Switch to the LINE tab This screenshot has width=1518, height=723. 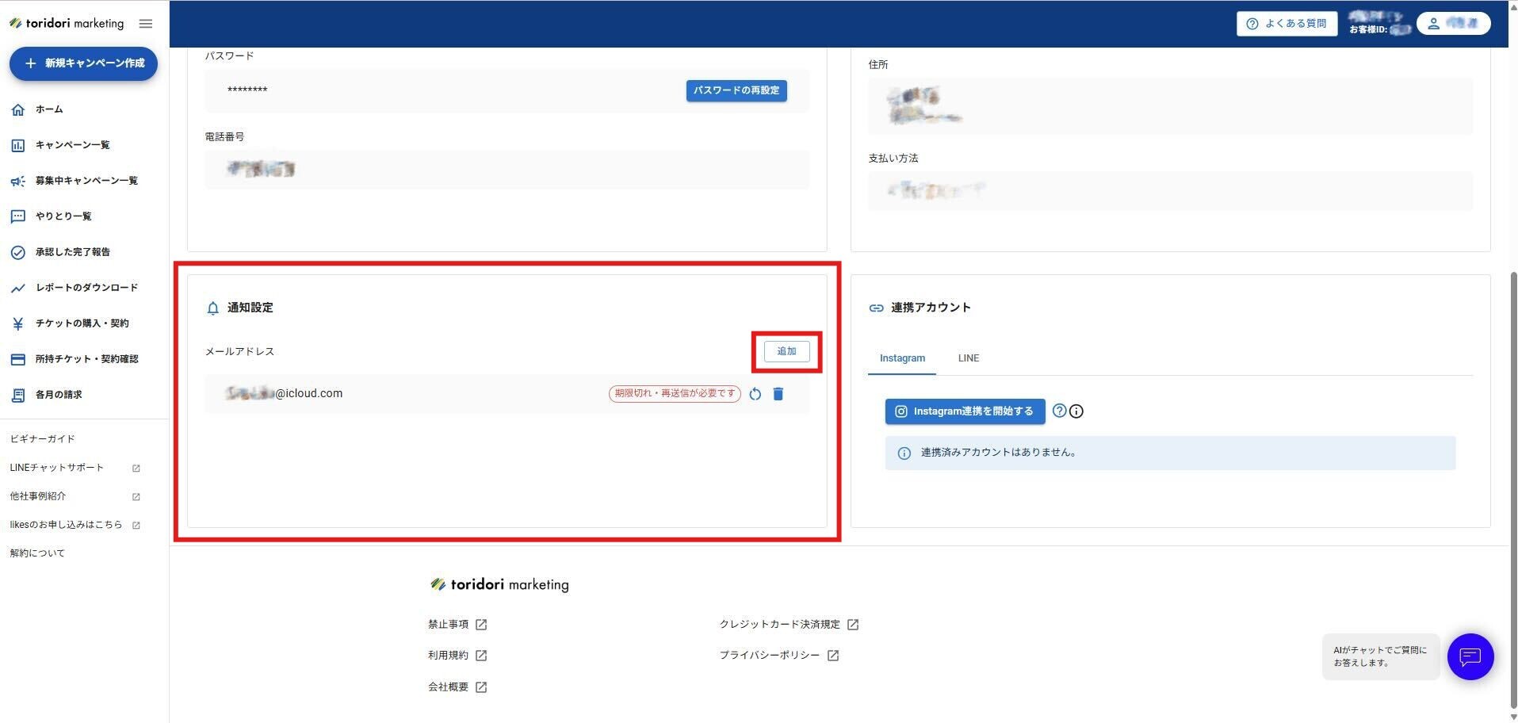click(968, 358)
